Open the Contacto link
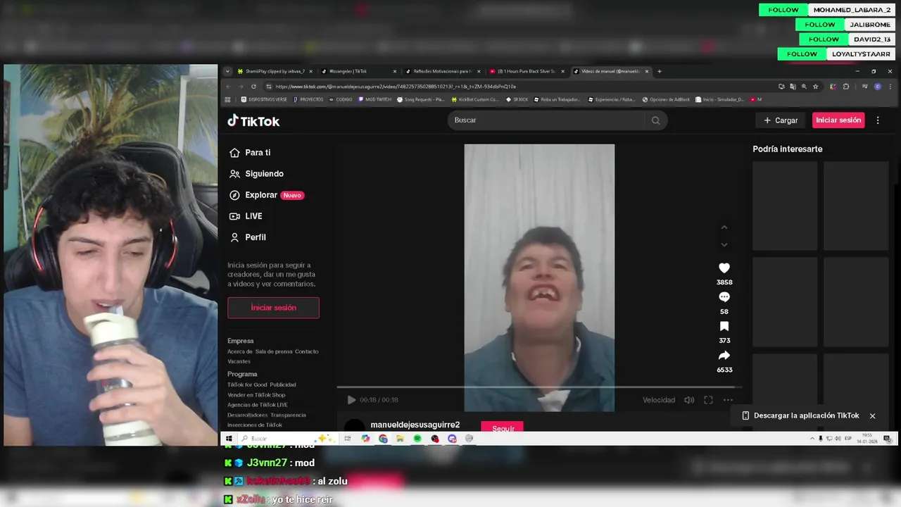 tap(307, 351)
